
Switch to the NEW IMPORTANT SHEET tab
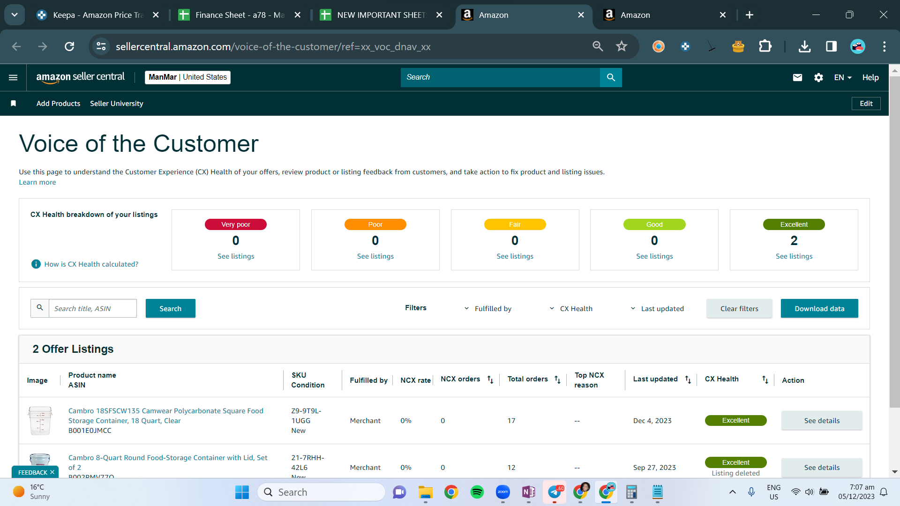pyautogui.click(x=381, y=15)
